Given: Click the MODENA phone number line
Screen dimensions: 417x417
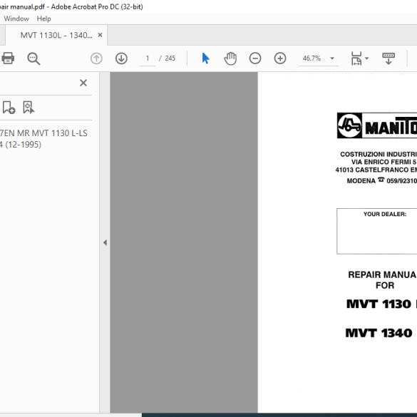Looking at the screenshot, I should [x=382, y=180].
